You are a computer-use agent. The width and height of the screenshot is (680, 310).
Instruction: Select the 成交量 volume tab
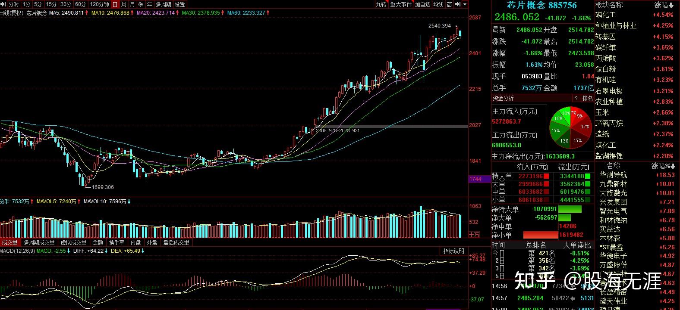point(9,242)
